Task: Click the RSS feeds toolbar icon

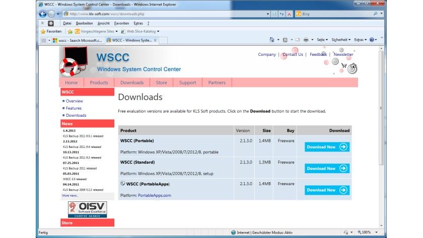Action: click(285, 40)
